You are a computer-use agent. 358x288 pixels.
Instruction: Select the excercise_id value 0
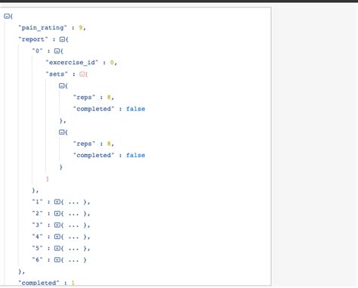[112, 62]
